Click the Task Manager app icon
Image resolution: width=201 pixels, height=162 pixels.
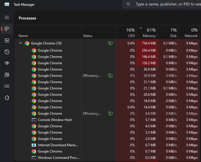(7, 5)
